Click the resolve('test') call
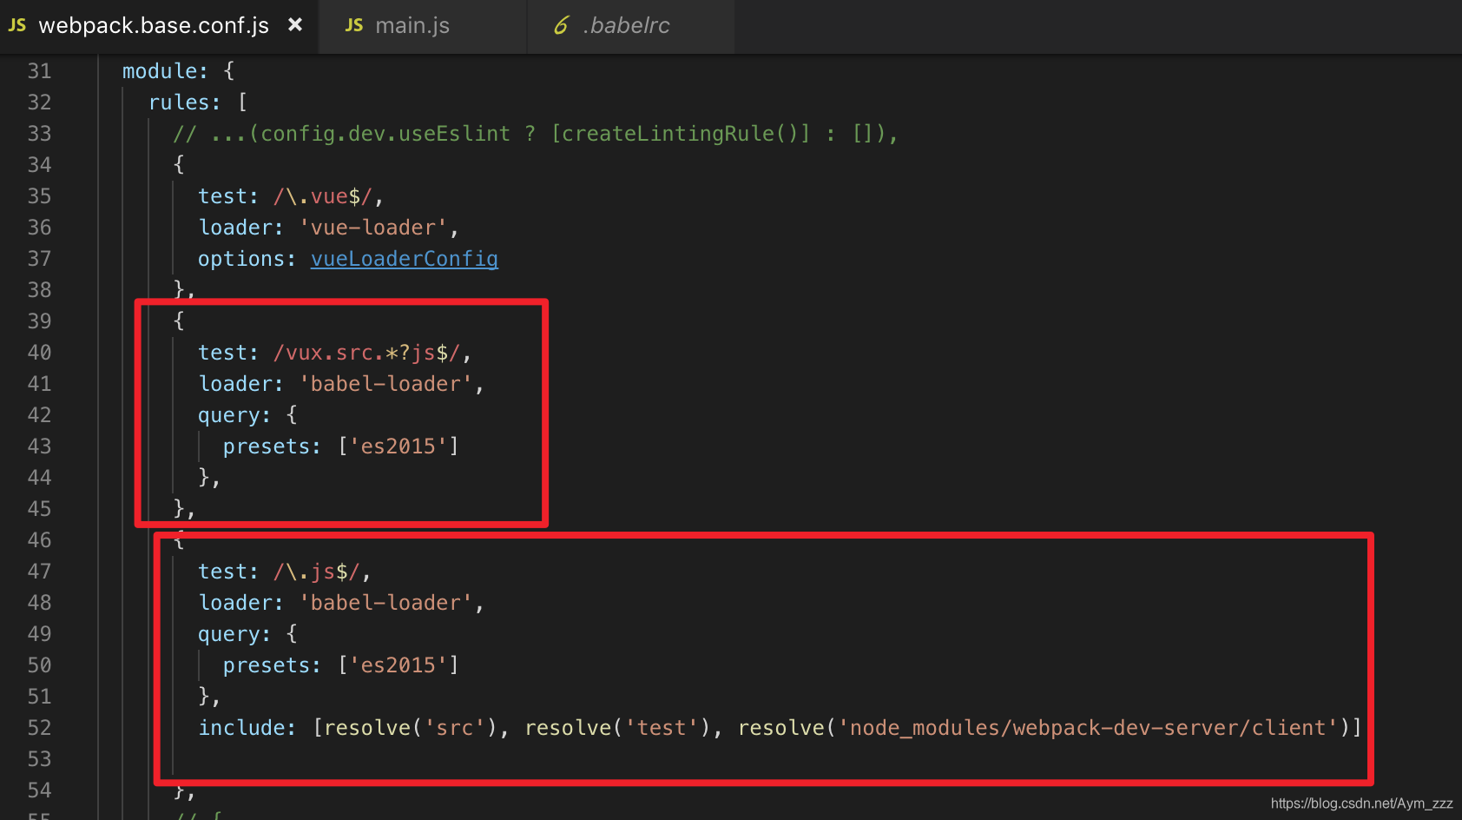The image size is (1462, 820). [617, 728]
